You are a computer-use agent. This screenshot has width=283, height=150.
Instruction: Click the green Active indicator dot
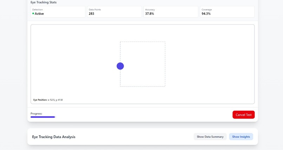click(33, 14)
